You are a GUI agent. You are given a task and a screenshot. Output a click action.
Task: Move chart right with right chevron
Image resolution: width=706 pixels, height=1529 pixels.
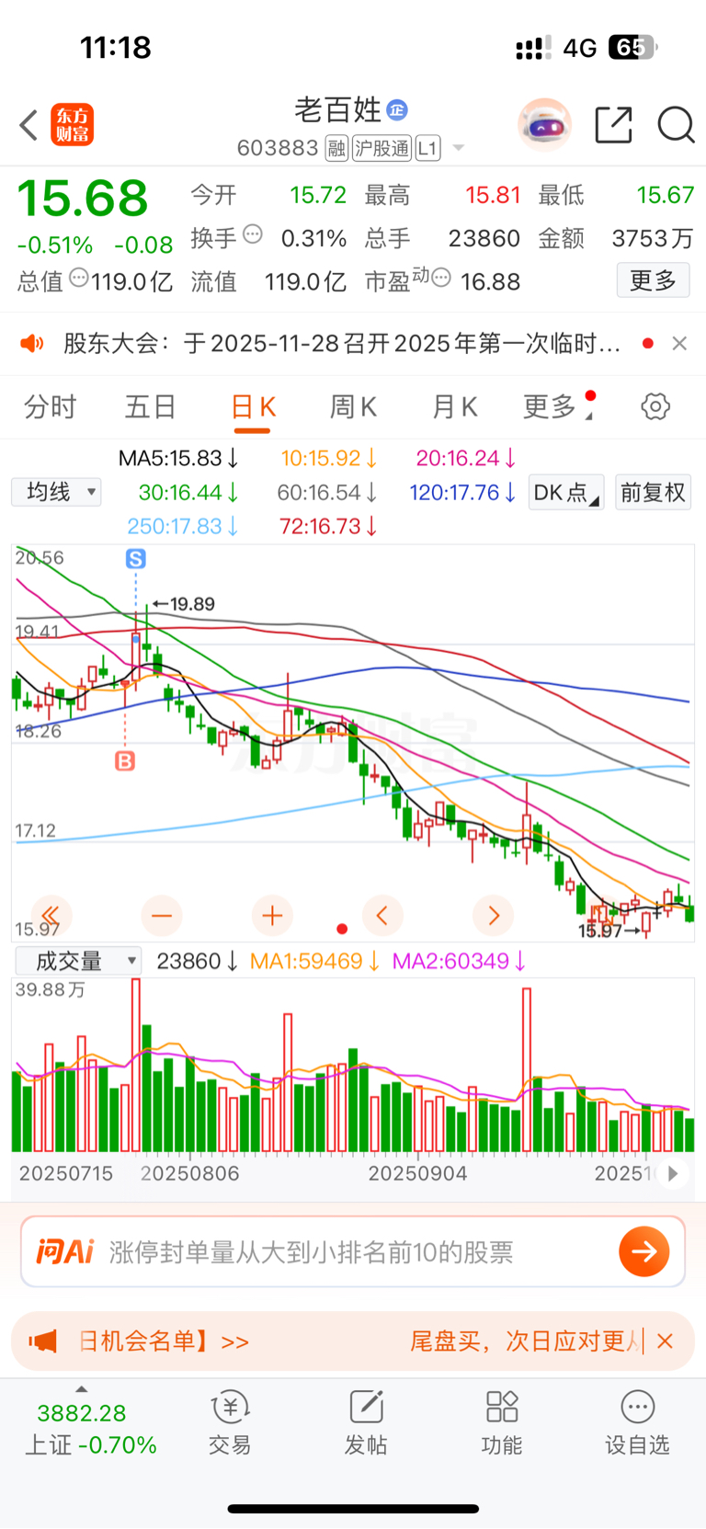[494, 915]
